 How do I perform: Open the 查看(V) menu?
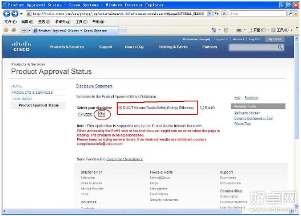pos(44,22)
